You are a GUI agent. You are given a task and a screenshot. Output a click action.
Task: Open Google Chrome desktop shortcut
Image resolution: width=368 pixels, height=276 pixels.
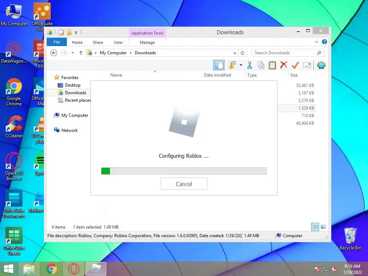[14, 92]
